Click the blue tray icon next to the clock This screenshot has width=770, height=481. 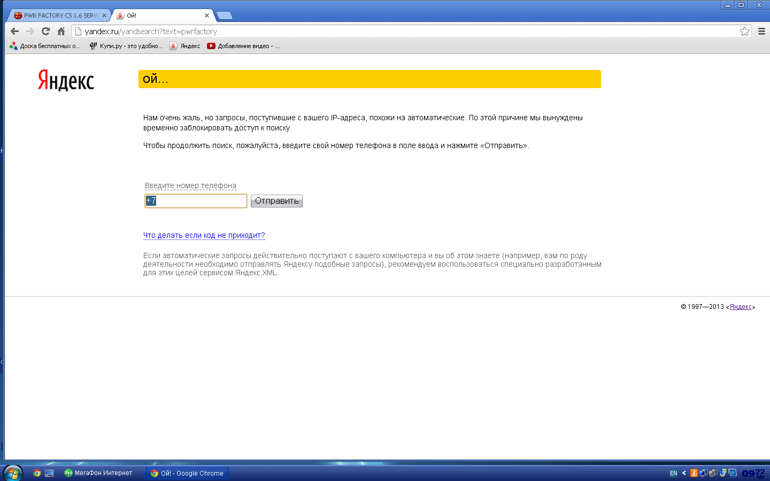733,473
